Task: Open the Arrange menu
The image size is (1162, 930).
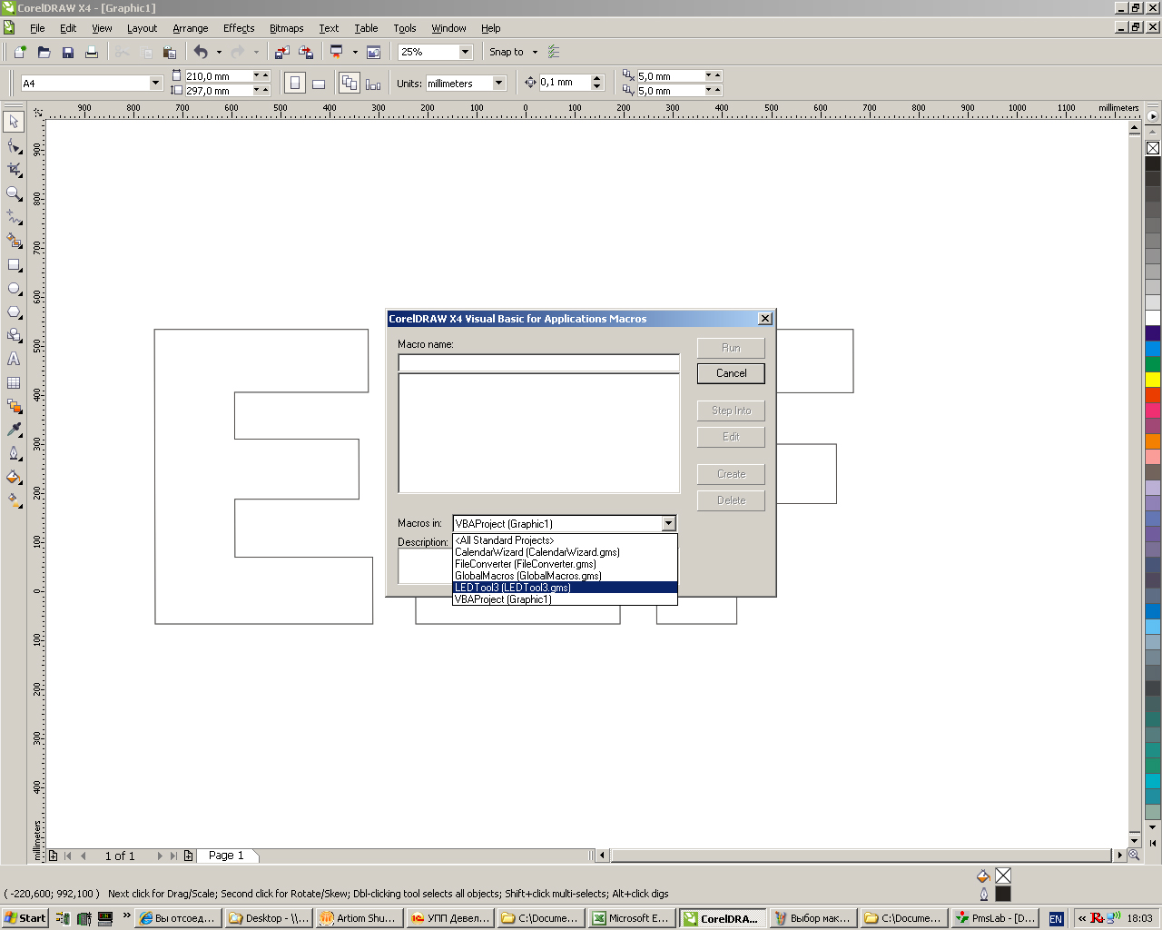Action: tap(191, 28)
